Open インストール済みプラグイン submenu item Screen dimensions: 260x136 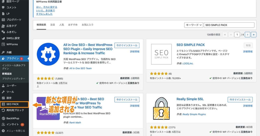[x=14, y=67]
